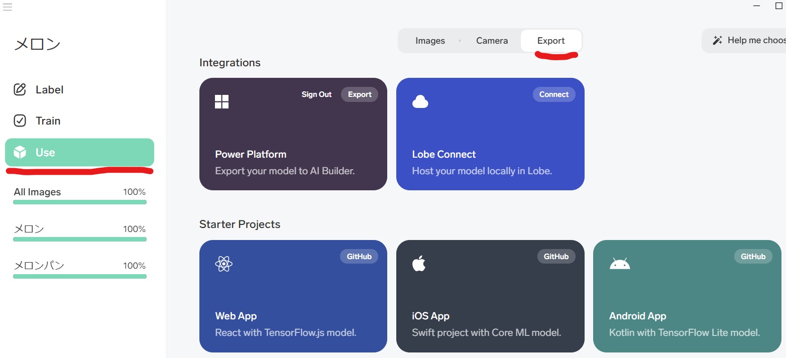786x358 pixels.
Task: Click the All Images progress bar
Action: (x=80, y=202)
